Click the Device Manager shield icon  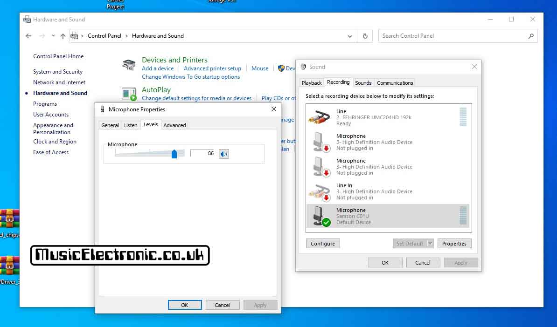281,68
